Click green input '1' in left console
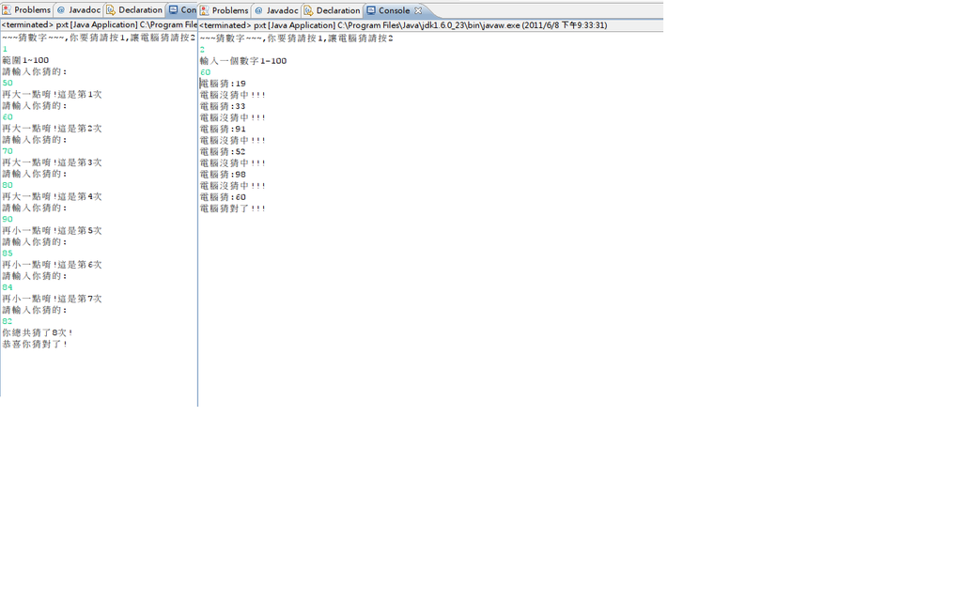The width and height of the screenshot is (962, 601). pyautogui.click(x=5, y=49)
